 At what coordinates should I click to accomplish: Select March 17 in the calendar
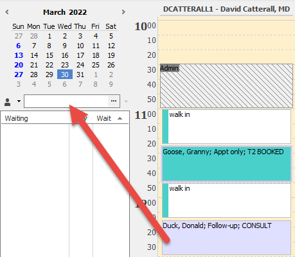click(80, 55)
